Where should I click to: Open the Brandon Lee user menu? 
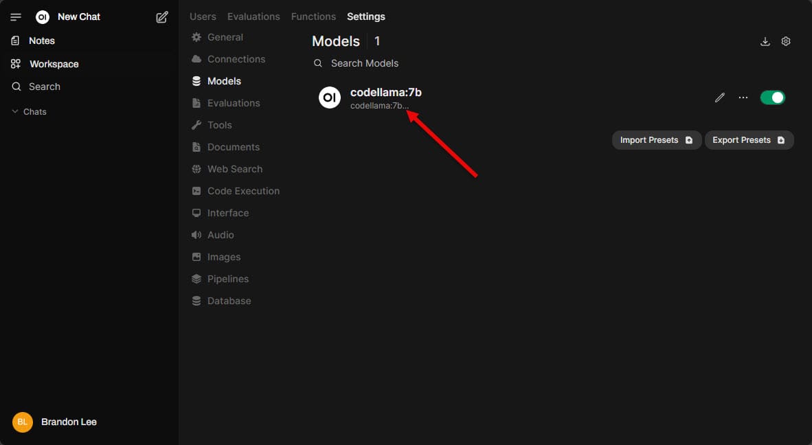[55, 422]
